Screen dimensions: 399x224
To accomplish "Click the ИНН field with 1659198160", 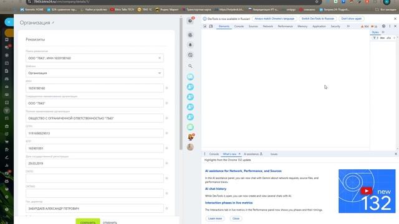I will pos(95,88).
